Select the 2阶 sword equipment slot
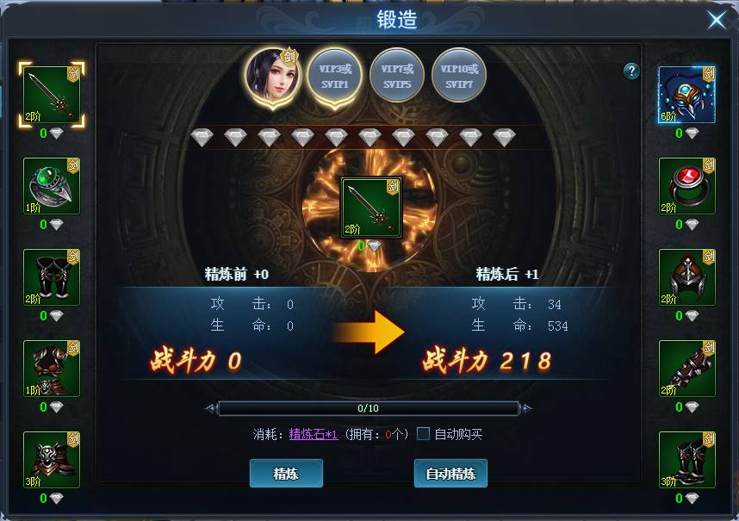This screenshot has height=521, width=739. (52, 95)
